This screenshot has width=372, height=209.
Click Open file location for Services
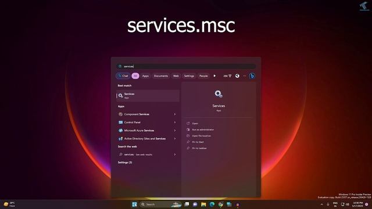pos(199,136)
